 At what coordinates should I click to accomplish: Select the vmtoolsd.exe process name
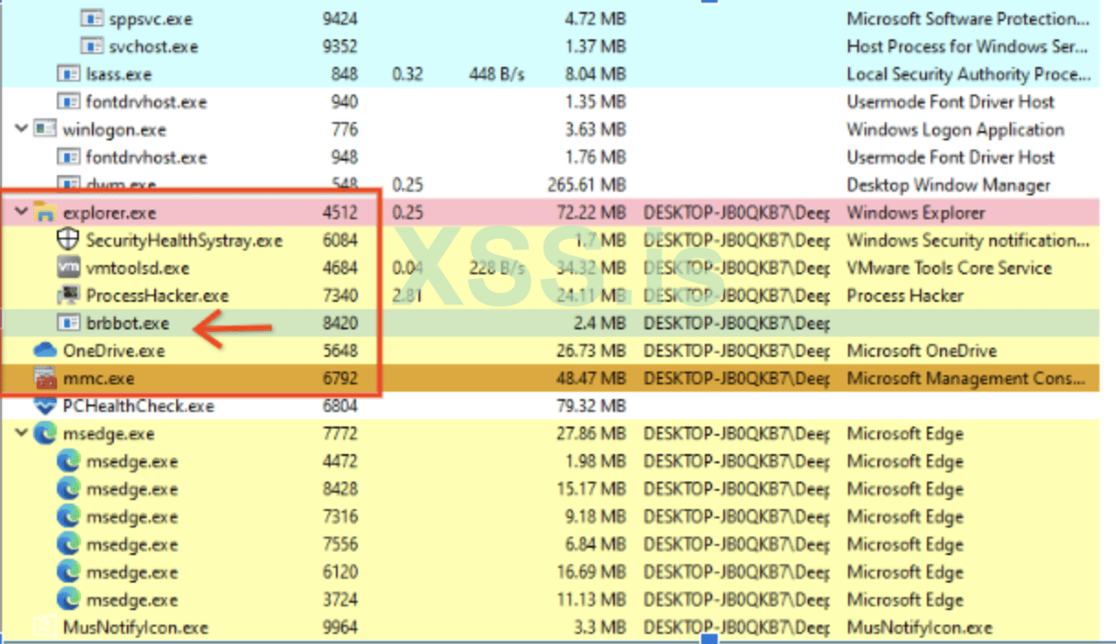138,268
